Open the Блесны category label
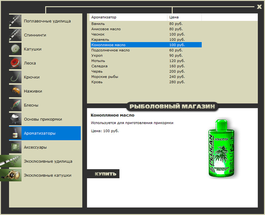Image resolution: width=265 pixels, height=215 pixels. tap(31, 105)
